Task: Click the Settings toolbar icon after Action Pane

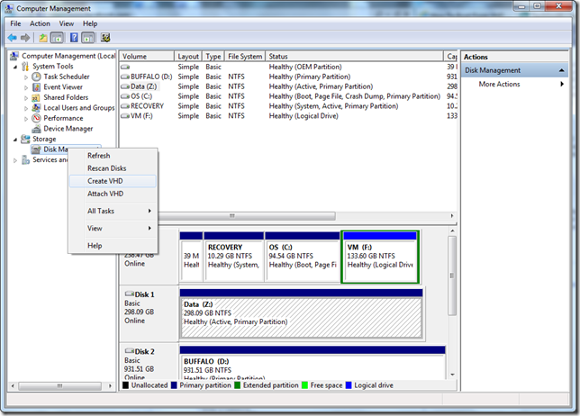Action: point(105,37)
